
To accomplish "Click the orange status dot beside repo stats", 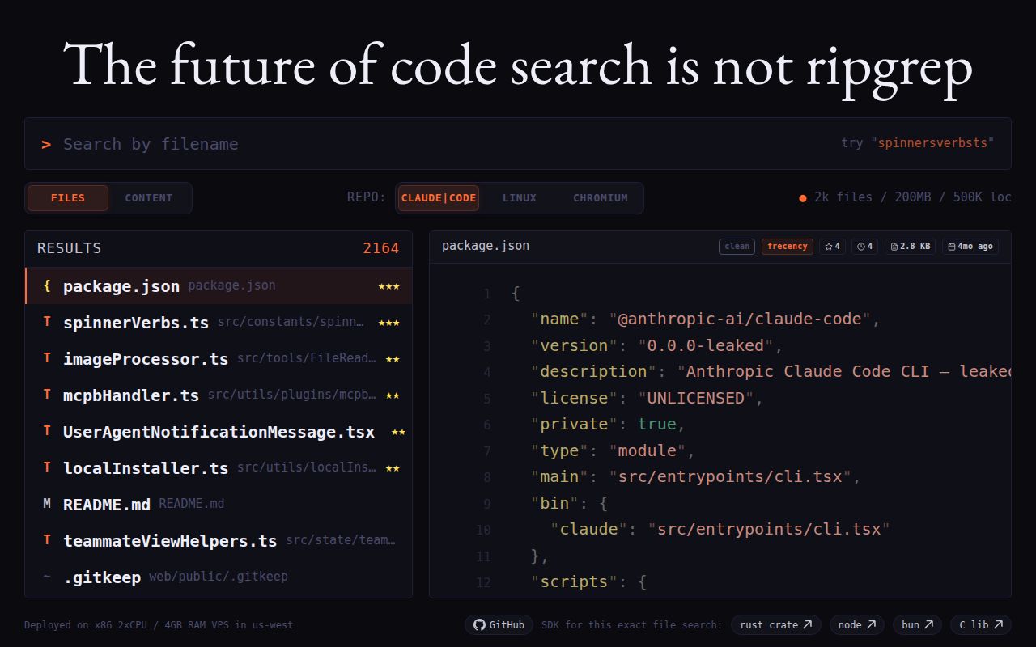I will [803, 198].
